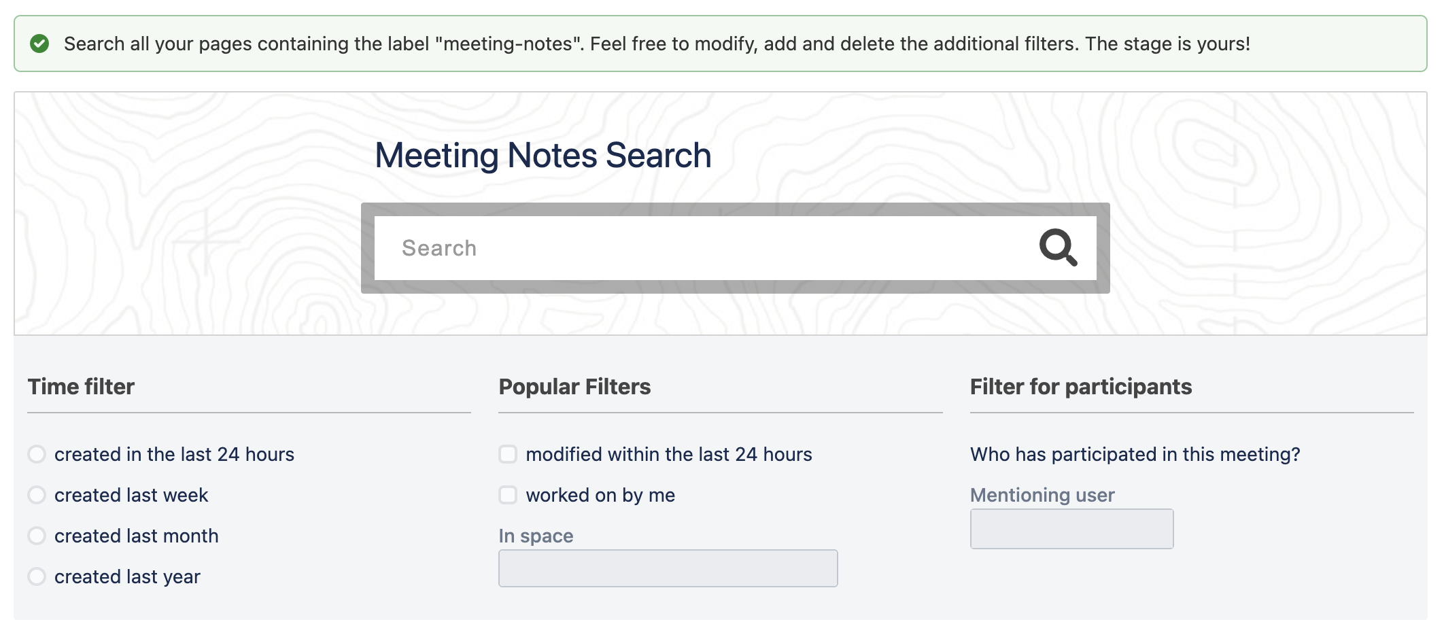This screenshot has height=639, width=1444.
Task: Pick the "created last month" radio button
Action: coord(37,536)
